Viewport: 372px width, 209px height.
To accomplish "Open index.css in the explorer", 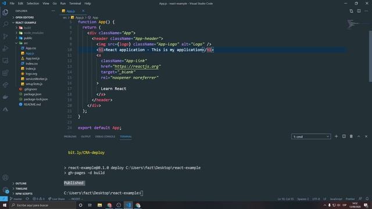I will point(31,63).
